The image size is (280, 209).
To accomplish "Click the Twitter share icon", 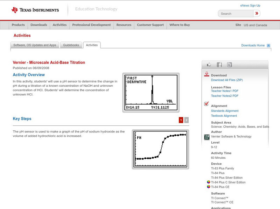I will tap(229, 64).
